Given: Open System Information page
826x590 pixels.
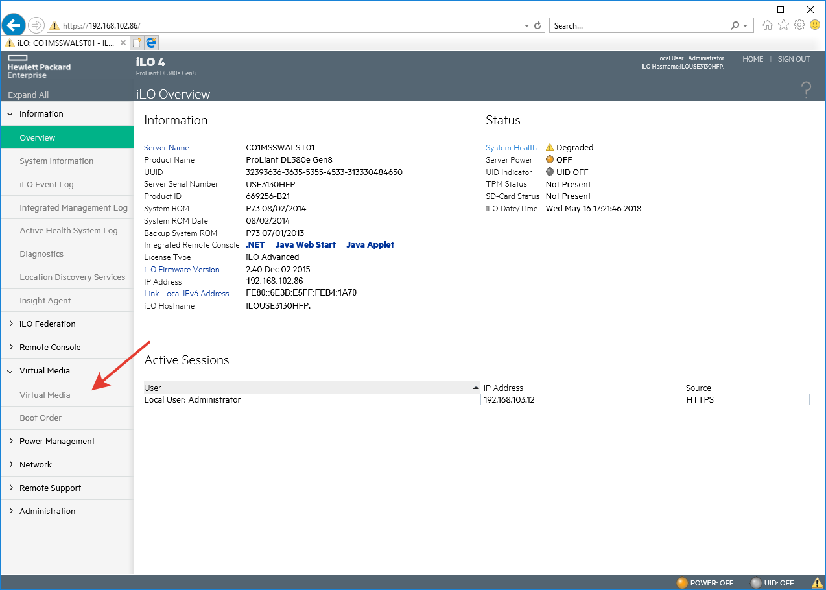Looking at the screenshot, I should point(67,161).
